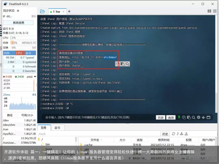219x164 pixels.
Task: Open the 系统信息 button
Action: (x=18, y=23)
